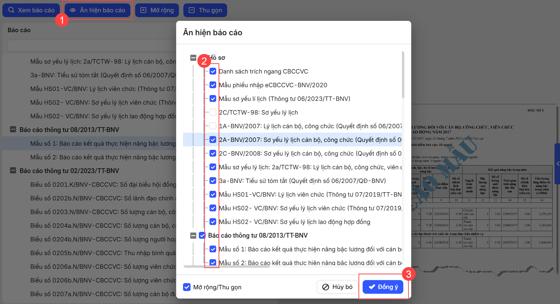
Task: Click the plus icon on Mở rộng
Action: click(143, 10)
